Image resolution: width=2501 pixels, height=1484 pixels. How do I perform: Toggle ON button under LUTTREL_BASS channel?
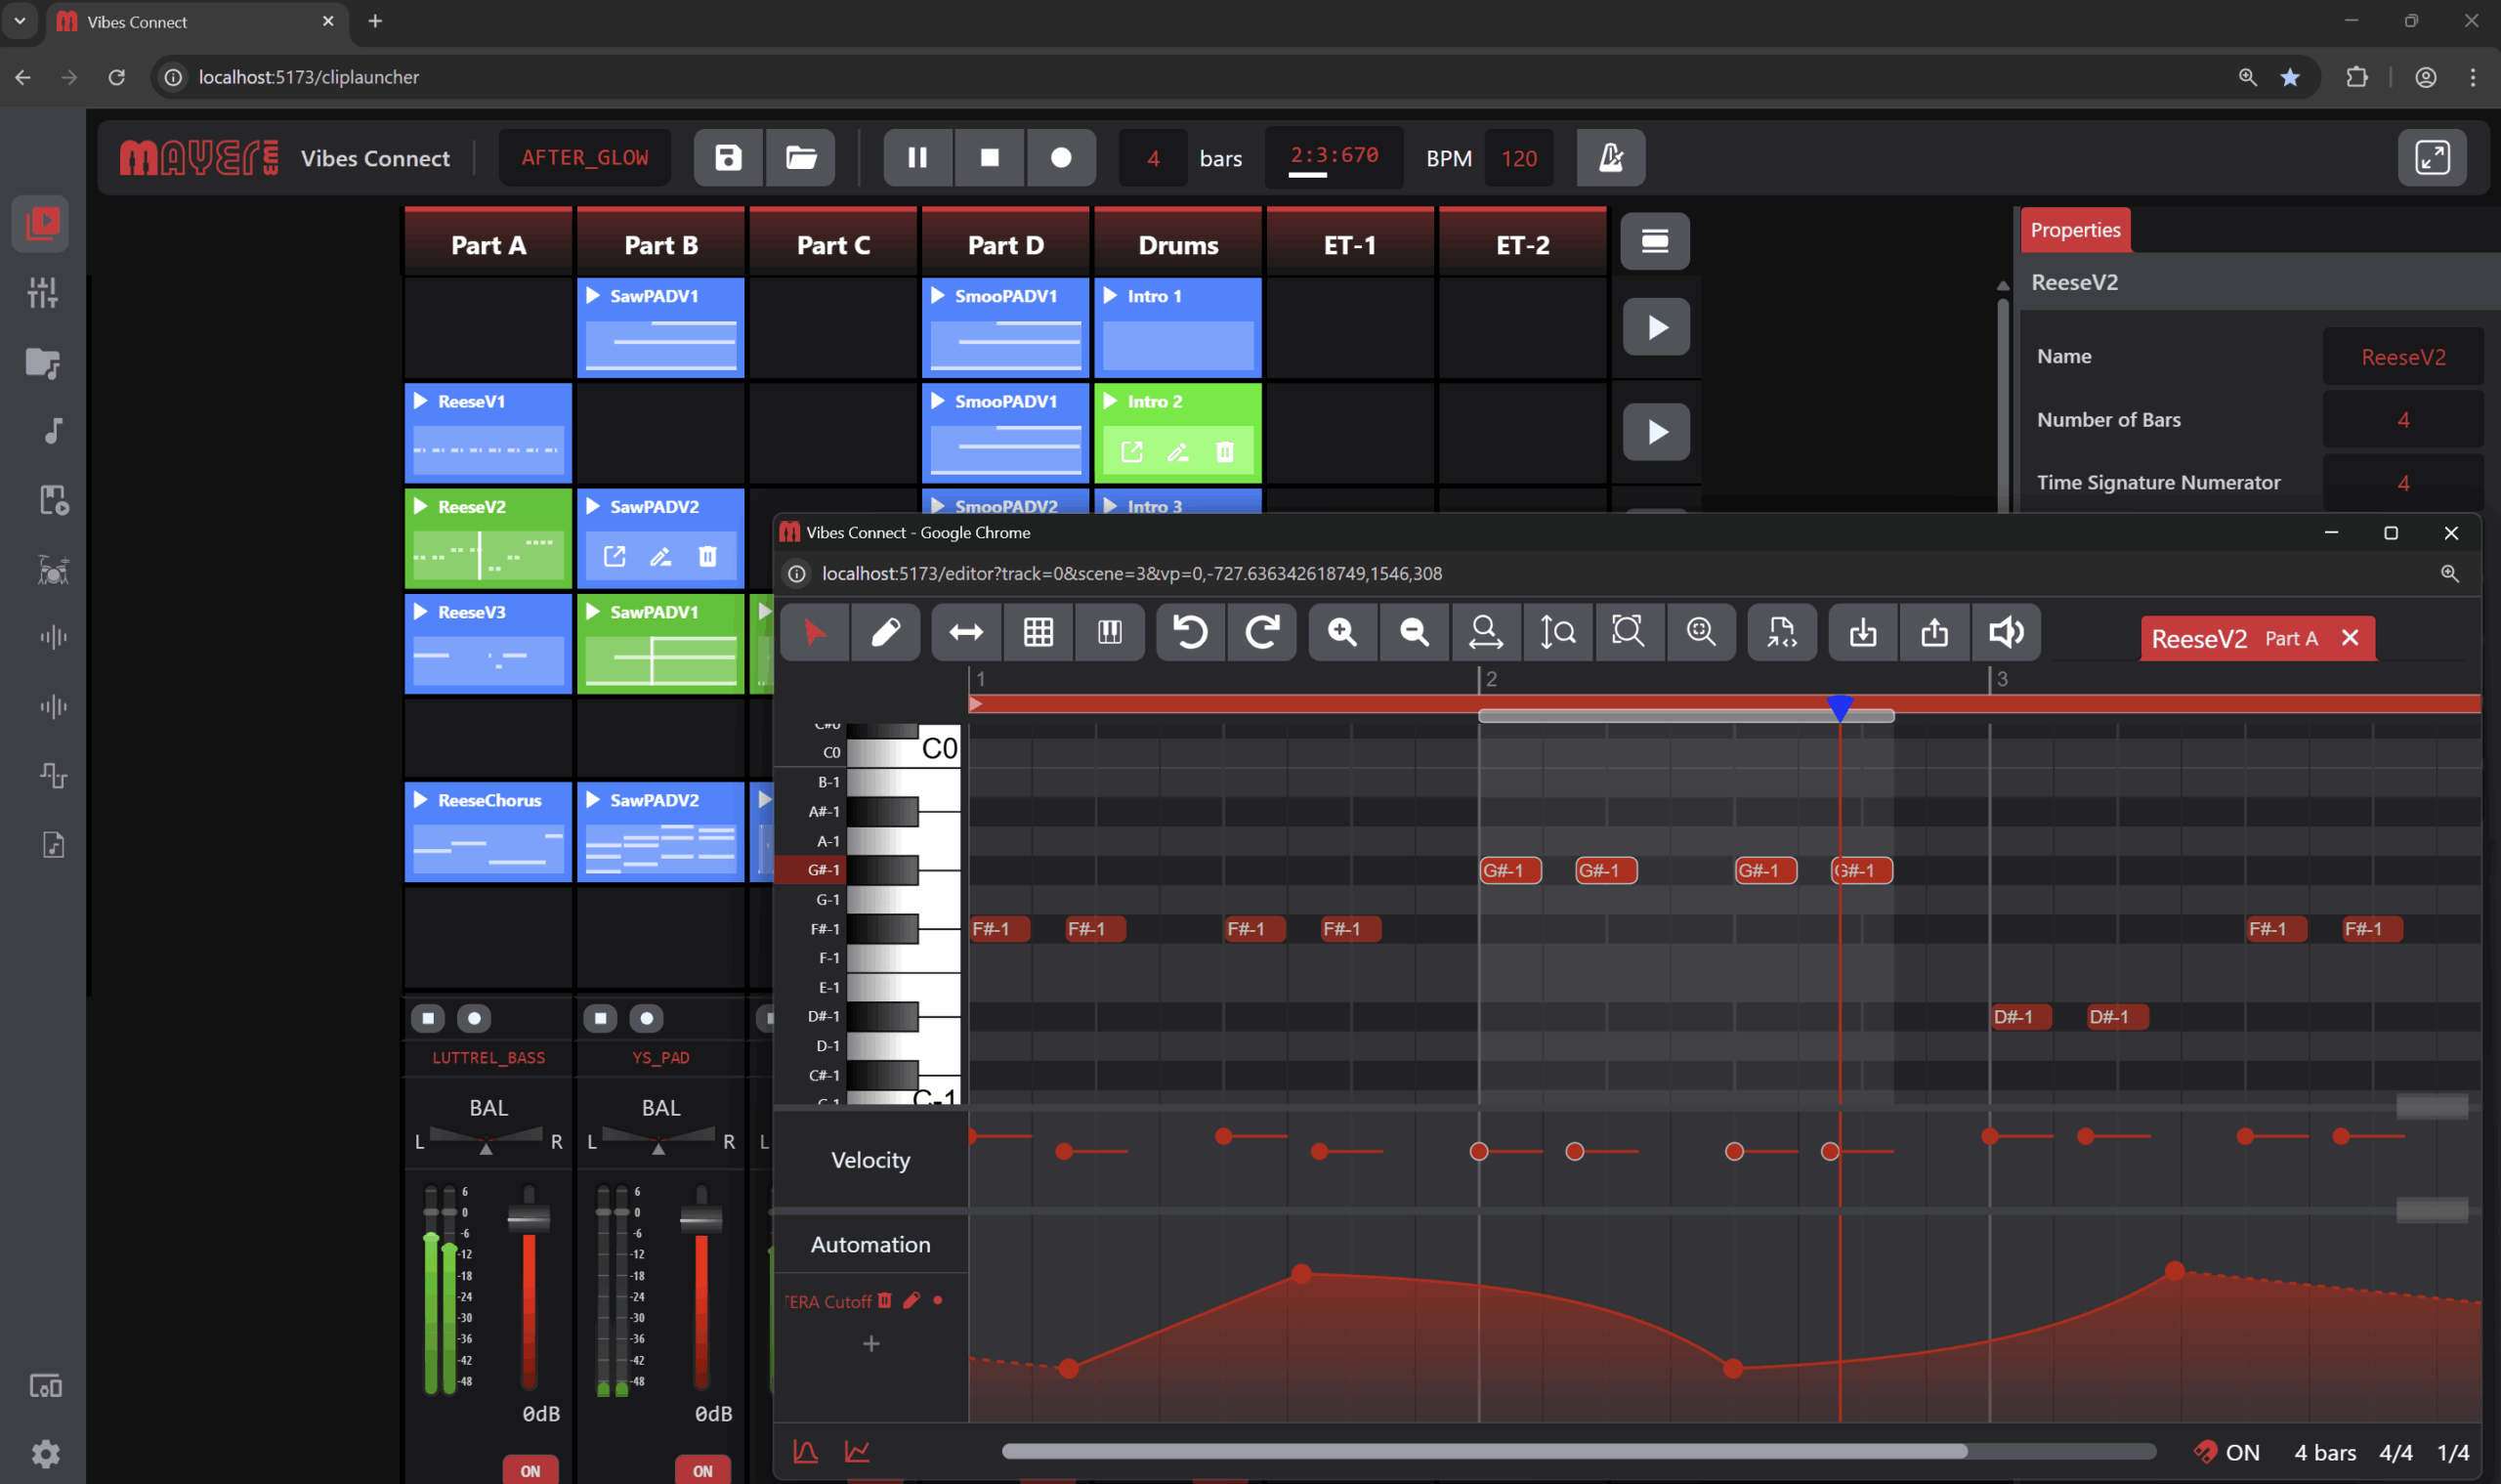pos(530,1470)
